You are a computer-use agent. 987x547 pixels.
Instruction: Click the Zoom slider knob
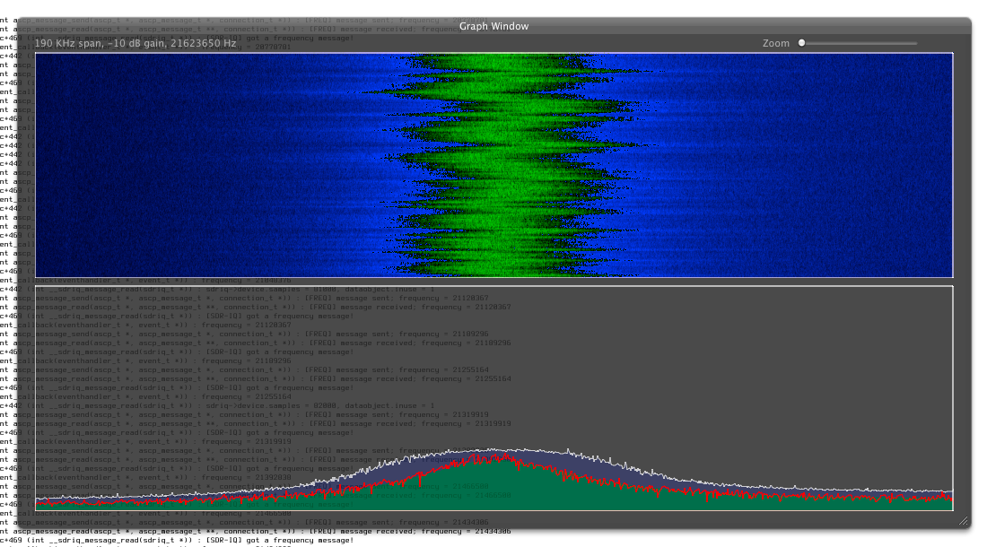point(802,43)
